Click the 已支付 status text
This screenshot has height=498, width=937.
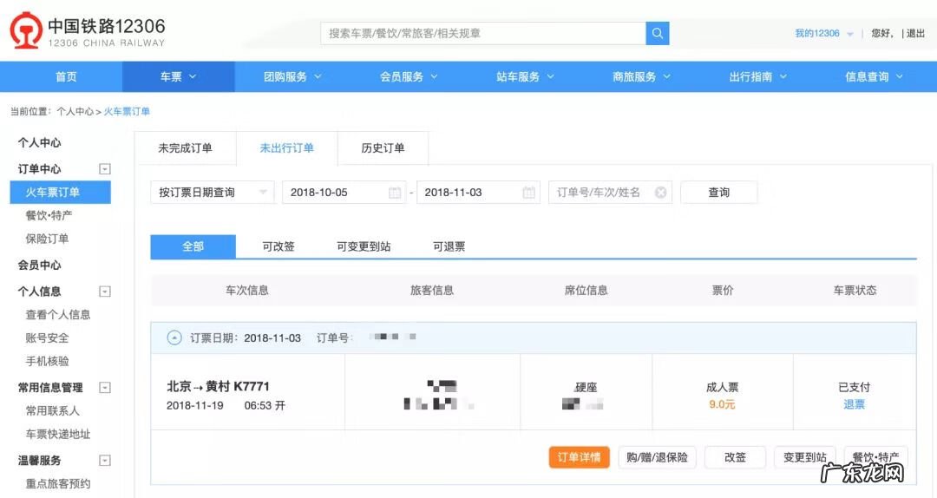855,388
